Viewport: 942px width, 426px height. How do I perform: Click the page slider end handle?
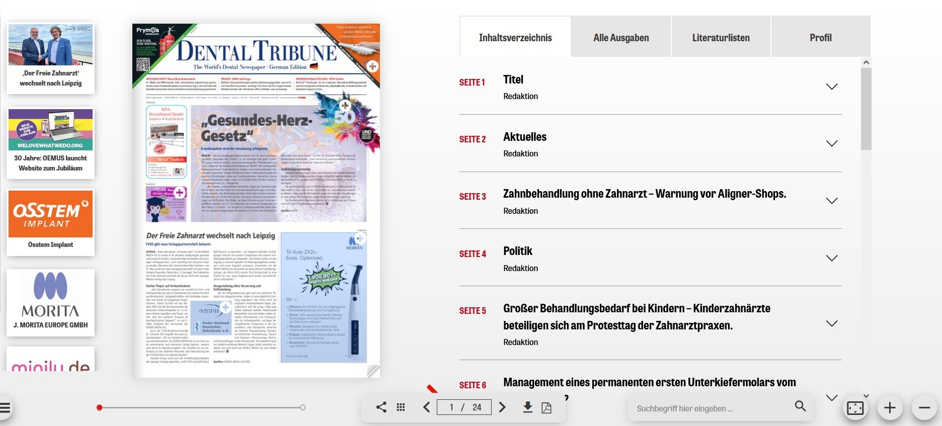pyautogui.click(x=302, y=407)
